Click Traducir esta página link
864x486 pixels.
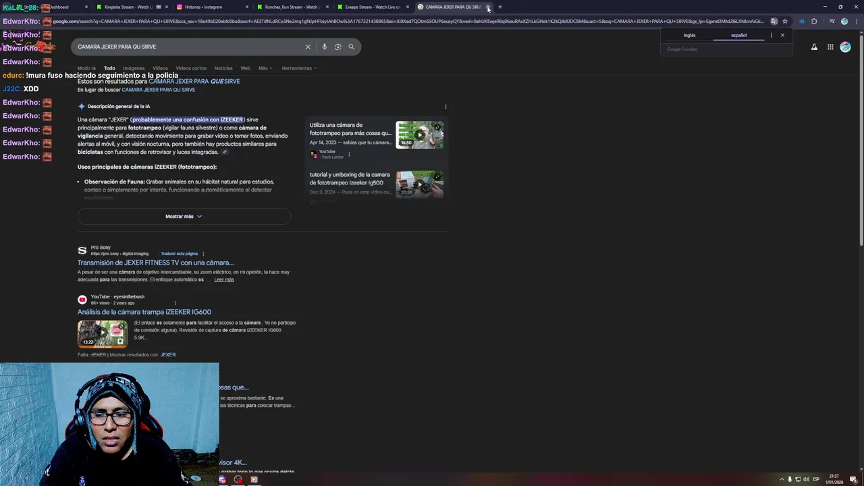179,254
